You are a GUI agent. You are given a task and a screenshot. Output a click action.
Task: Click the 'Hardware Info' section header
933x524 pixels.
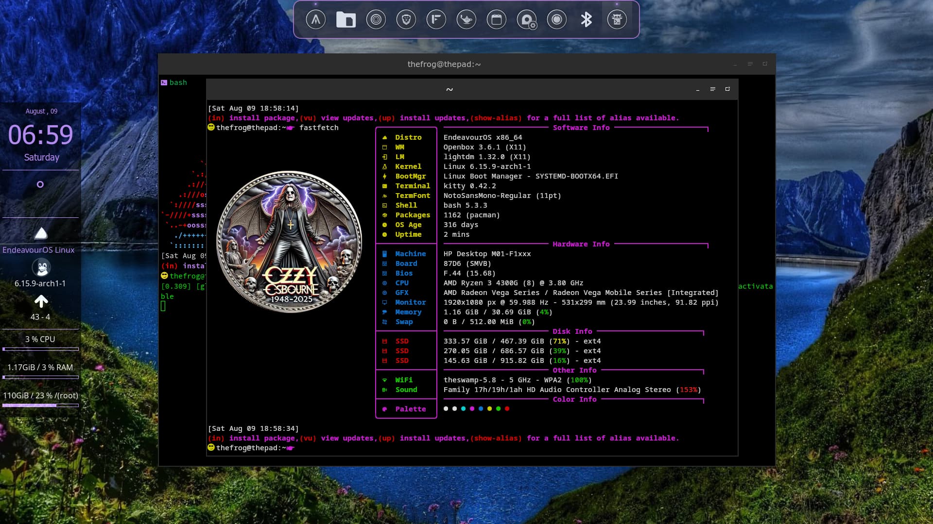point(581,244)
